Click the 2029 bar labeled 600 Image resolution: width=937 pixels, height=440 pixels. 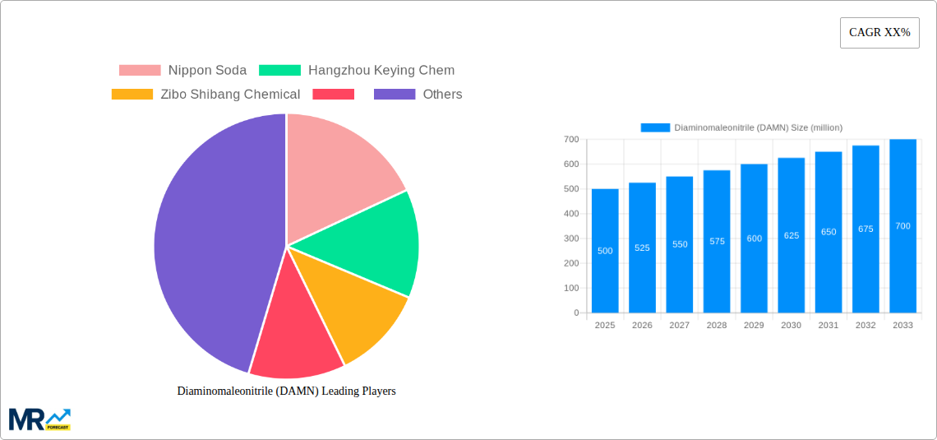pyautogui.click(x=755, y=239)
